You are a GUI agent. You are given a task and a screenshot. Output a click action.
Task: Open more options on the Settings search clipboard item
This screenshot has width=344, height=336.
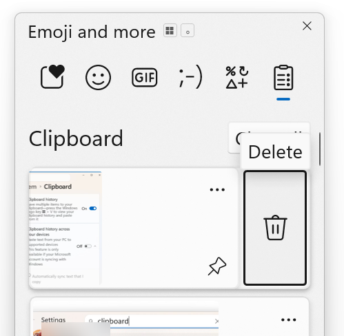[x=289, y=319]
